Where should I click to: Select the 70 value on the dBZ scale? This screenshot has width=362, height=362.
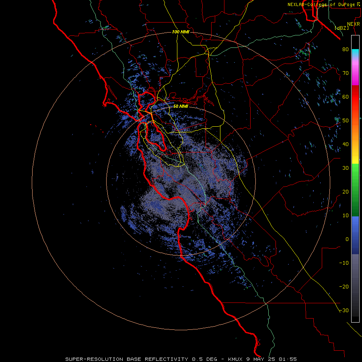(346, 73)
